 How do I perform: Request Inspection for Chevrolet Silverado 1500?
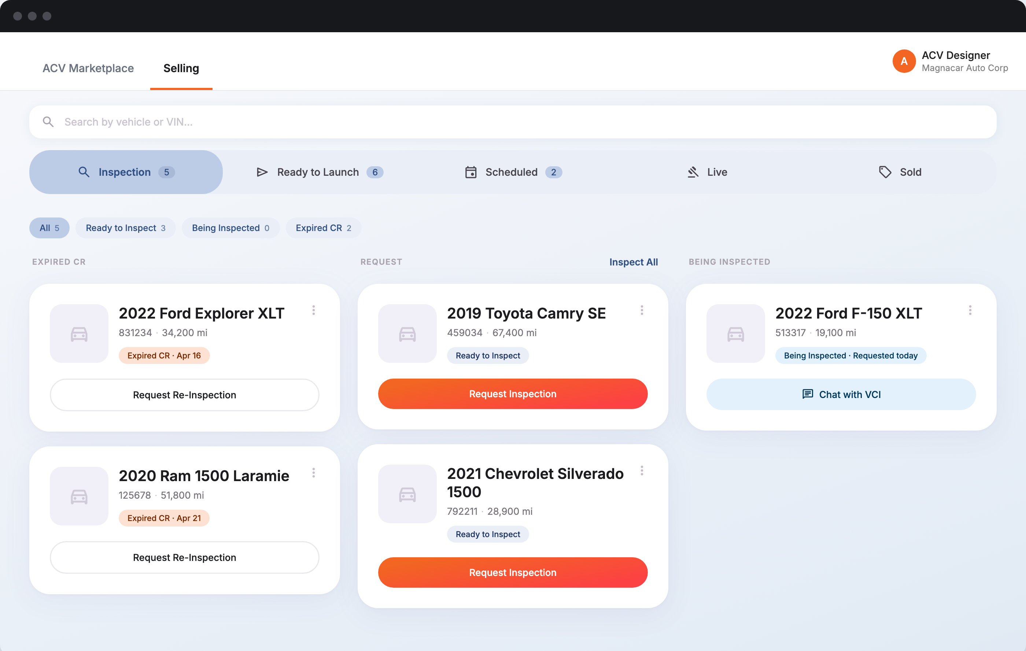[513, 573]
